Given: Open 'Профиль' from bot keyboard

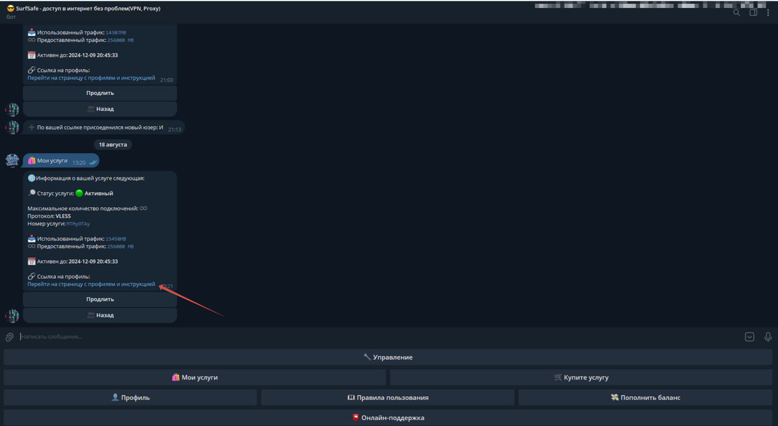Looking at the screenshot, I should coord(130,397).
